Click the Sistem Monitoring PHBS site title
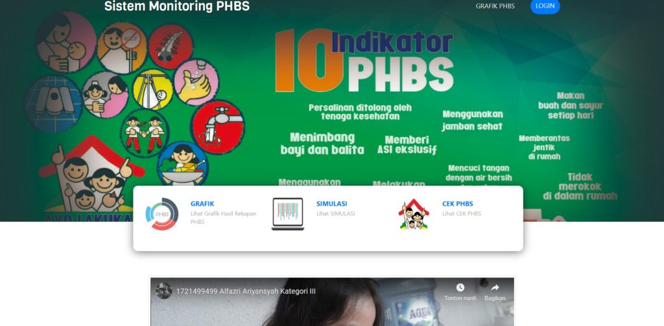The image size is (664, 326). (x=176, y=6)
